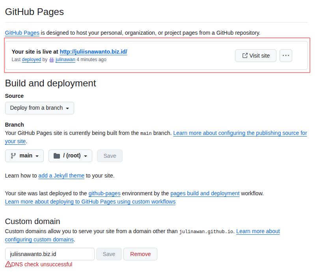Click the DNS check warning triangle icon
The width and height of the screenshot is (319, 273).
[x=8, y=264]
